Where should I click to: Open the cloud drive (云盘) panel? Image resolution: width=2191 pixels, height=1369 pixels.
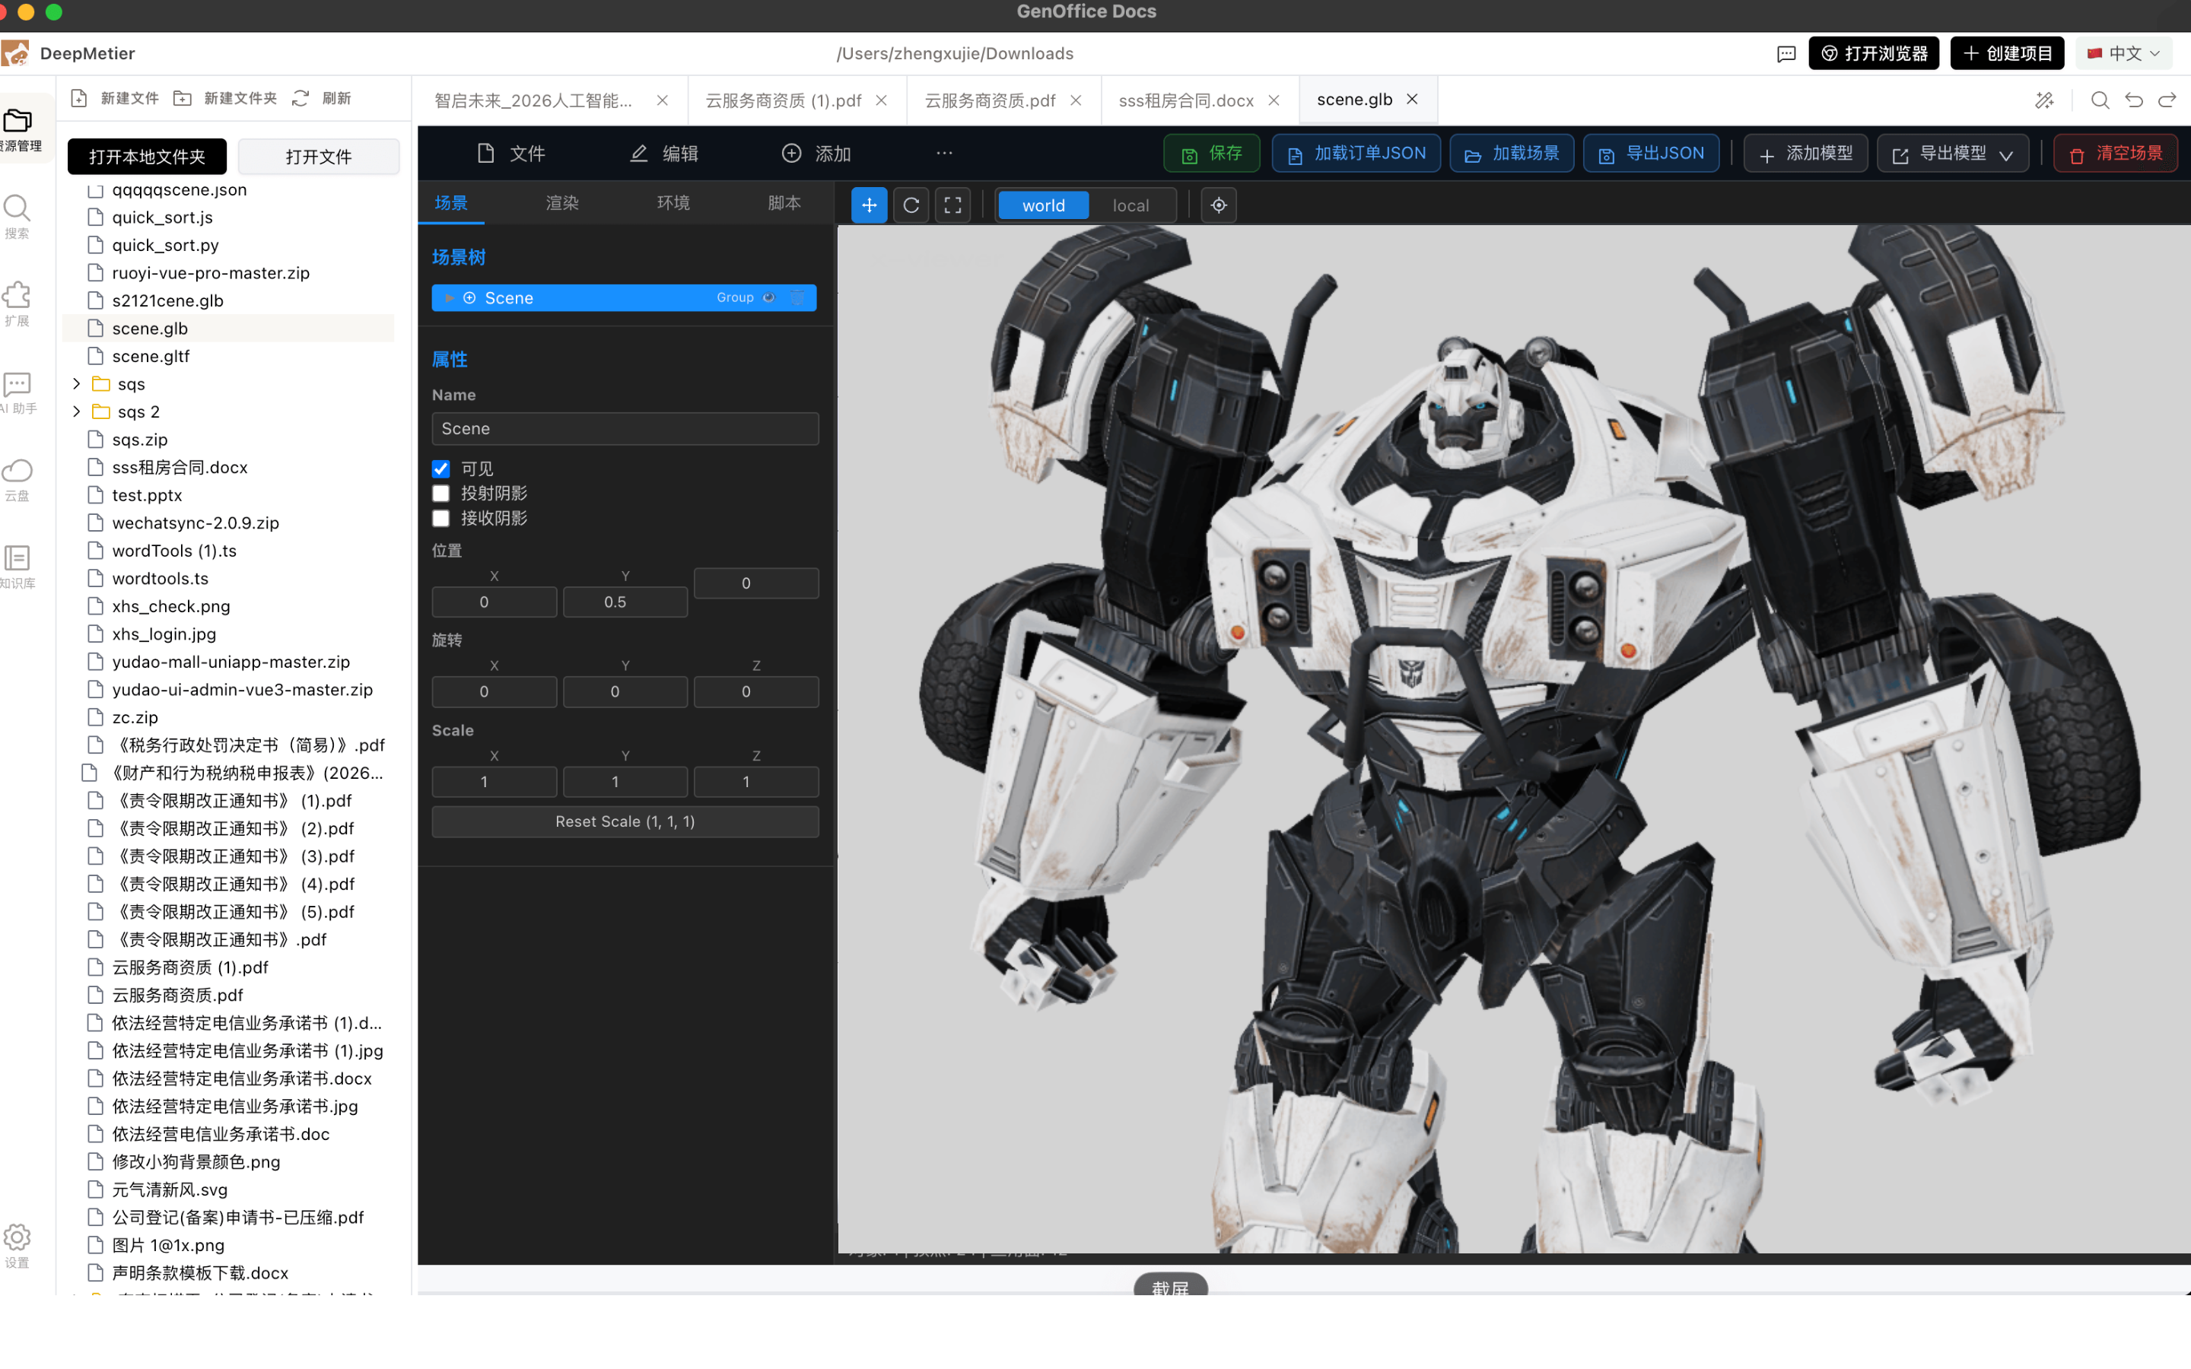(17, 479)
